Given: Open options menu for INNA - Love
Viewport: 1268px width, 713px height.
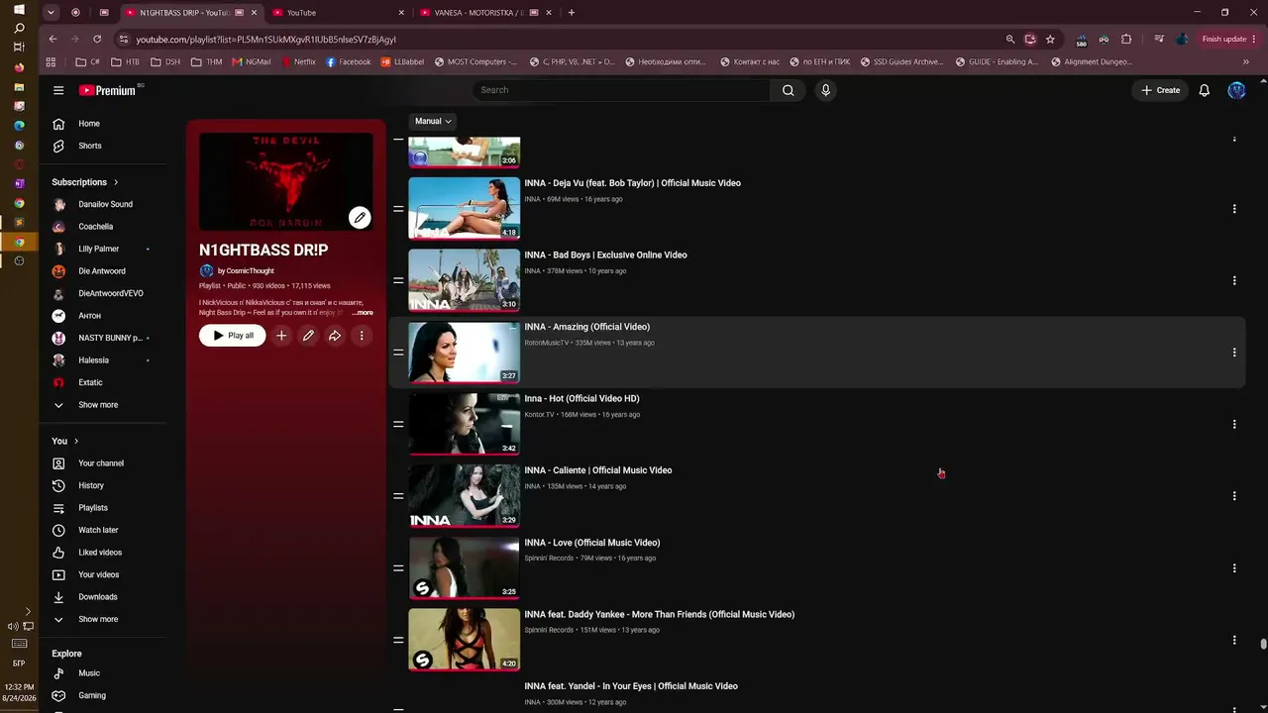Looking at the screenshot, I should coord(1234,568).
